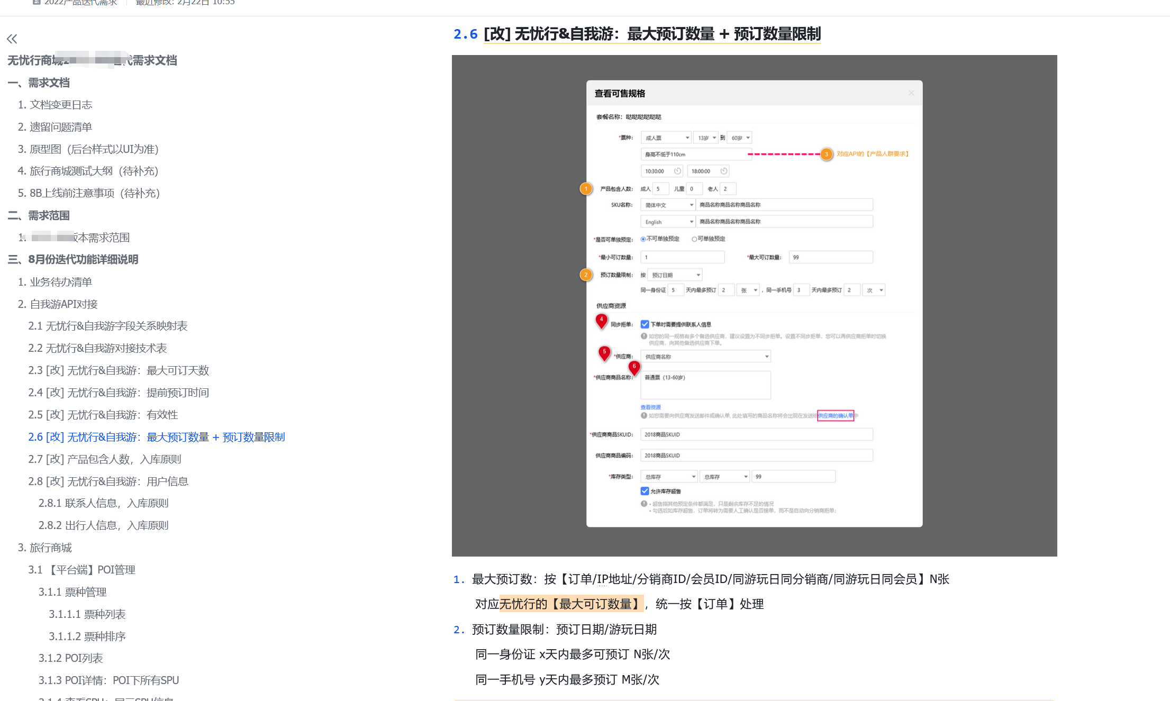Toggle 下单时需要提供联系人信息 checkbox in mockup
Image resolution: width=1170 pixels, height=701 pixels.
coord(645,324)
